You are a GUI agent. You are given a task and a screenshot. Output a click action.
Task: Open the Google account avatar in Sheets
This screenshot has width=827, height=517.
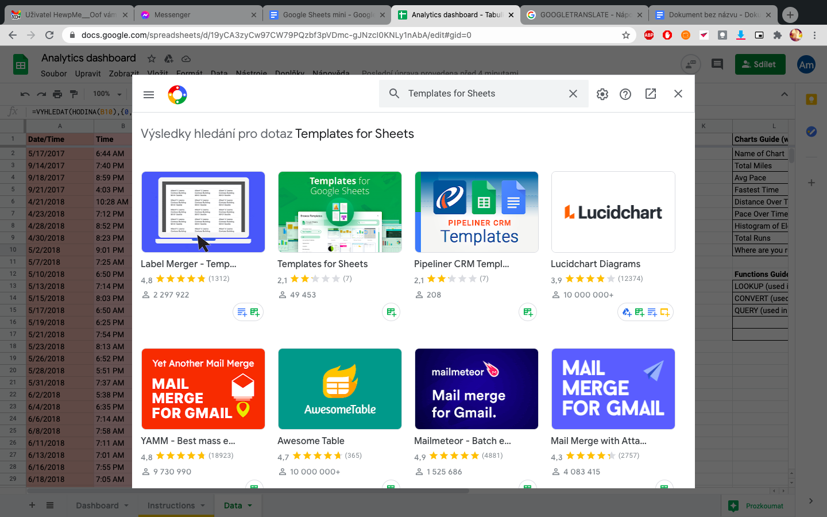806,64
